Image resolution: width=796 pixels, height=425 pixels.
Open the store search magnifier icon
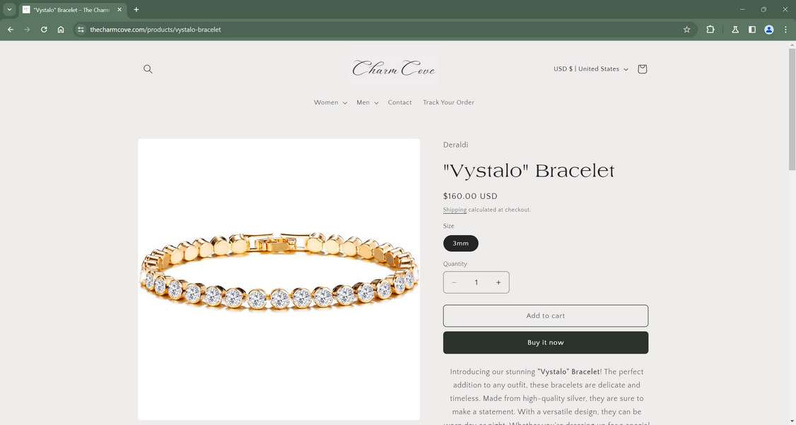click(148, 69)
